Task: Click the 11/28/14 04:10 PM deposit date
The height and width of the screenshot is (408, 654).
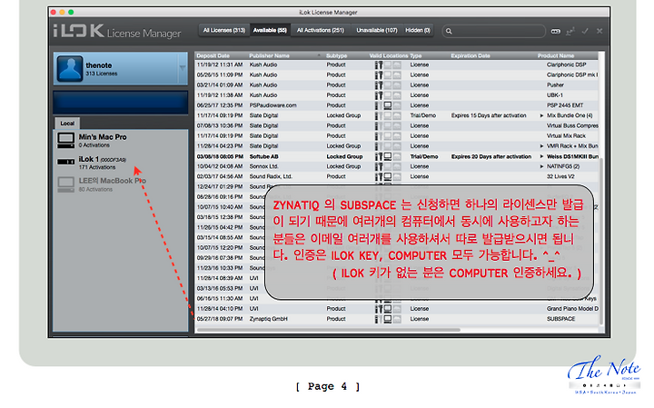Action: (220, 309)
